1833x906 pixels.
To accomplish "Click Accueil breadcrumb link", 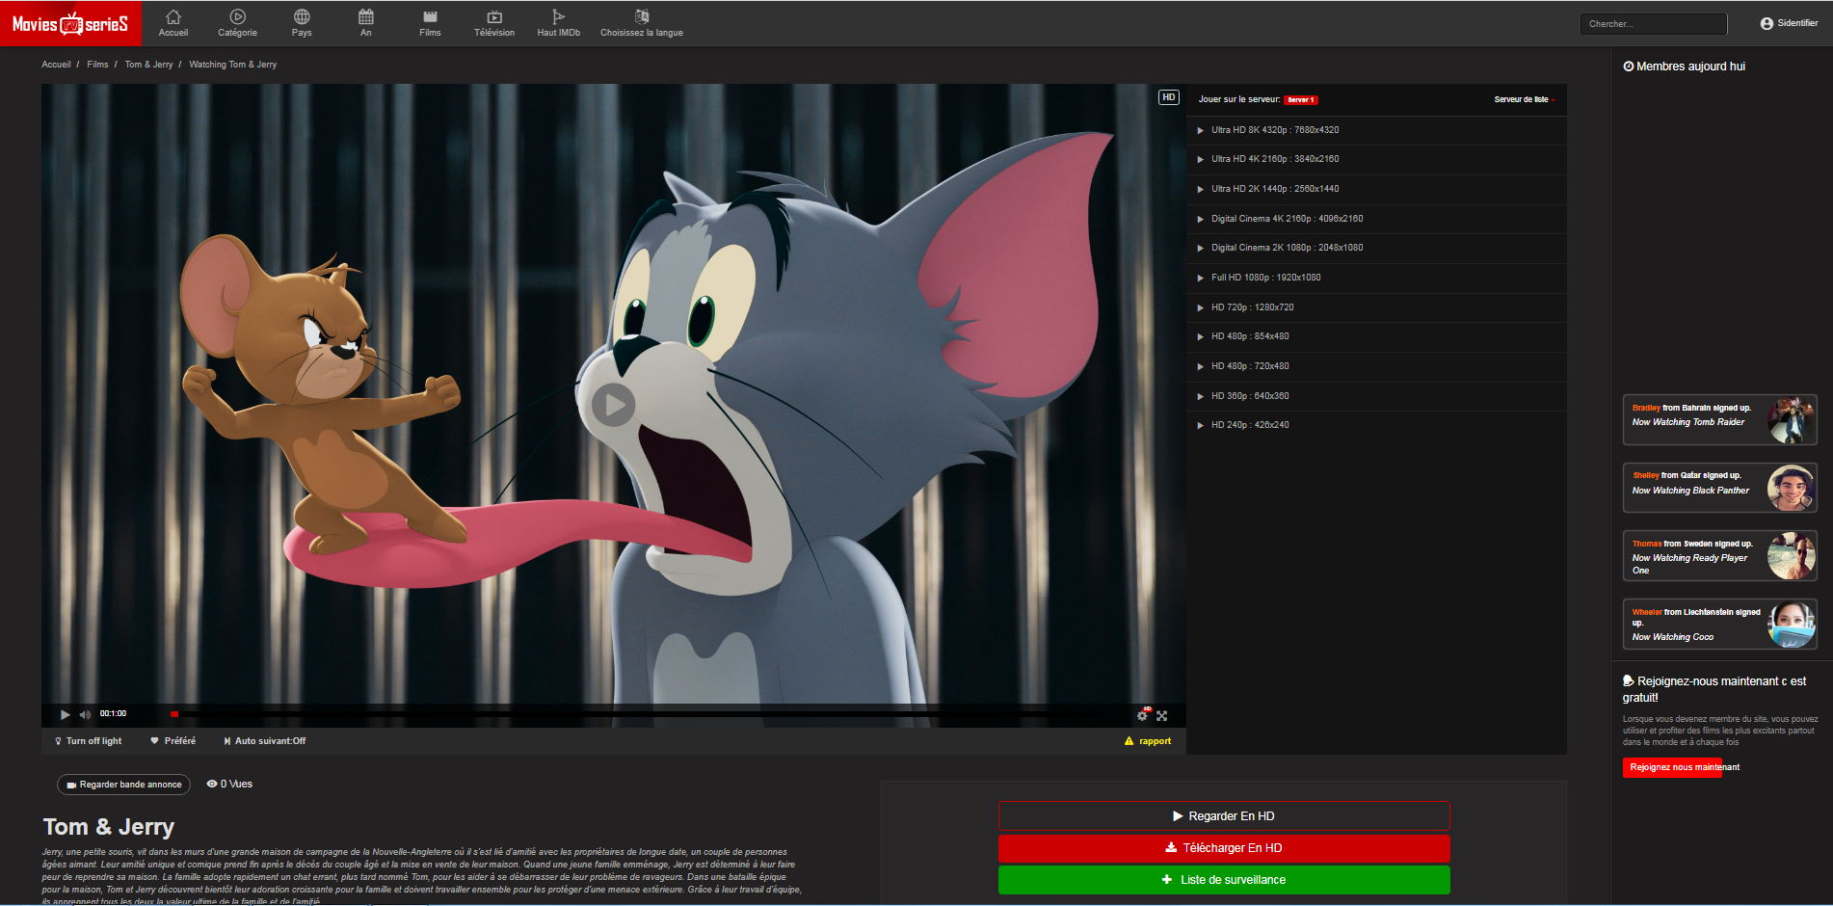I will pos(56,65).
